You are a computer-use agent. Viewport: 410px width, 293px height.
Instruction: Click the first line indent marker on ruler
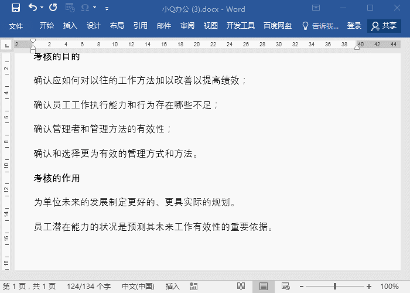coord(33,41)
